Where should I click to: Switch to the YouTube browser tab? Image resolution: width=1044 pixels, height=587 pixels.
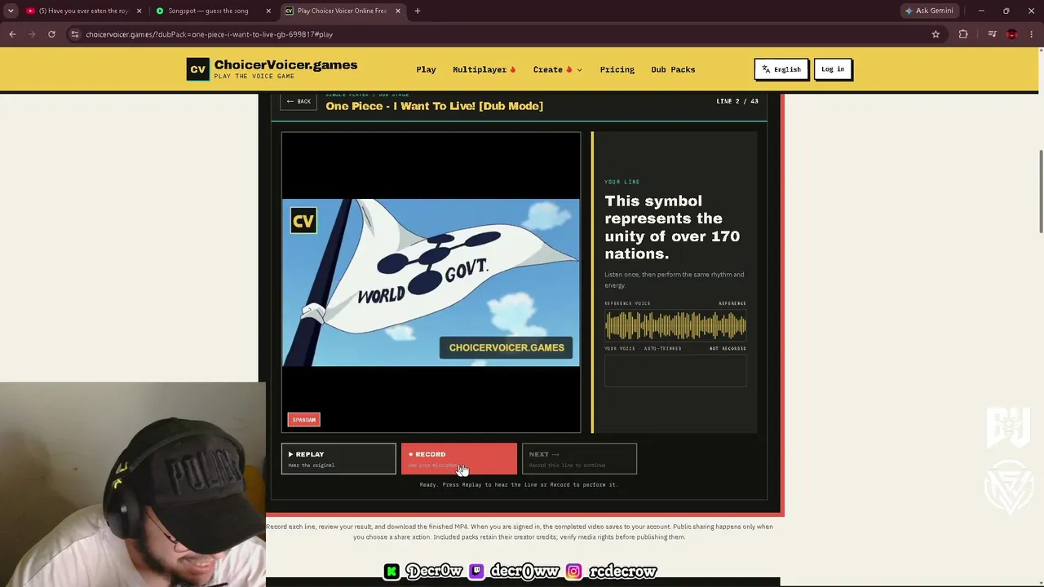(83, 11)
